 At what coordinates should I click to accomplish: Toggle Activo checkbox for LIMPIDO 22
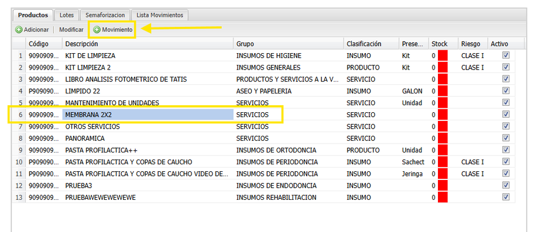[x=506, y=91]
